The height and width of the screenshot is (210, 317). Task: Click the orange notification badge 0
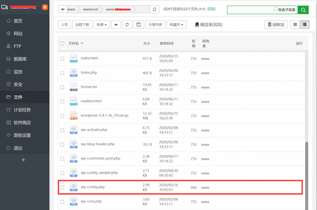(45, 7)
